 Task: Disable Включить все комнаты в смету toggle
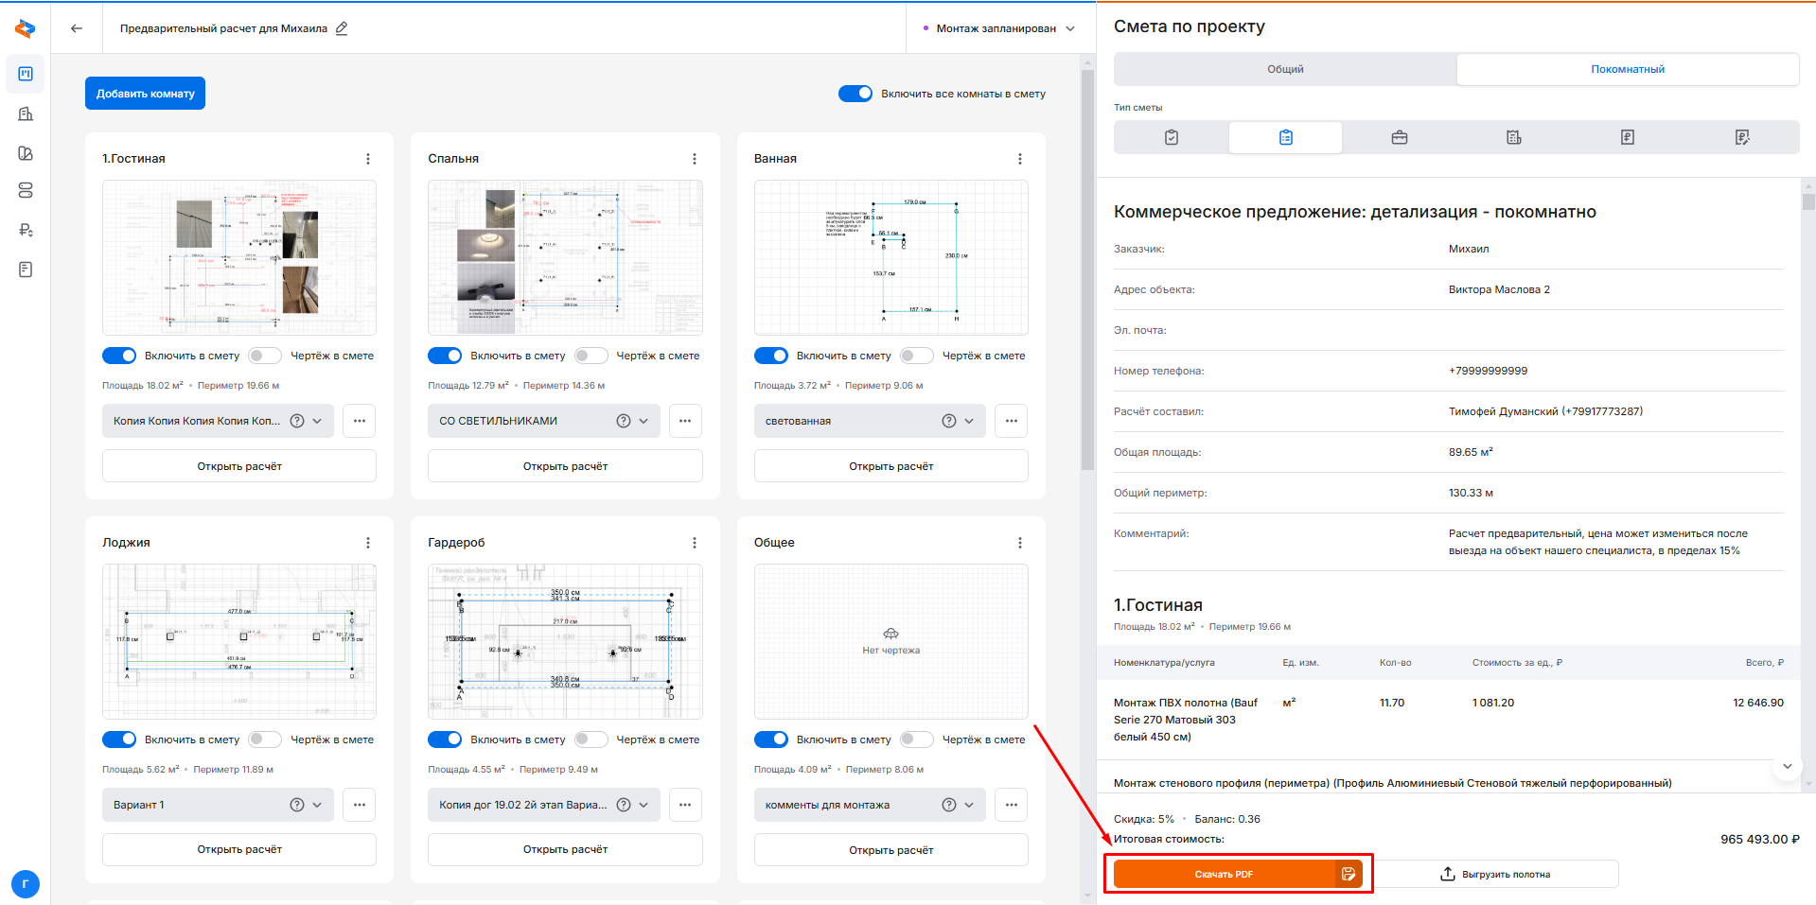click(855, 94)
